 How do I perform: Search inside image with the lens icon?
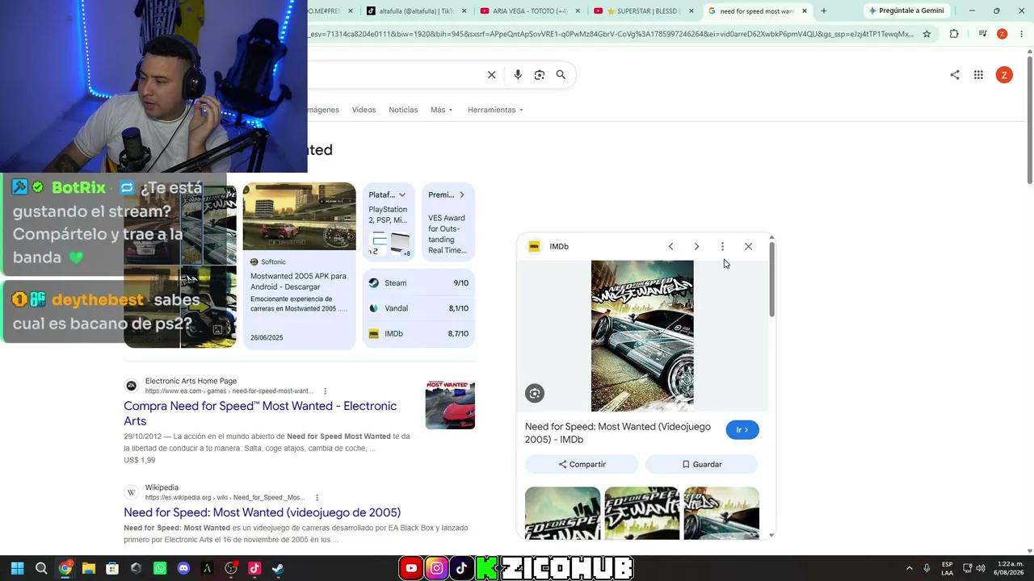[x=535, y=393]
